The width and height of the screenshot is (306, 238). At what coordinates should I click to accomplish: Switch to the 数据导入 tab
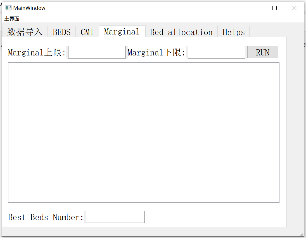pos(25,32)
